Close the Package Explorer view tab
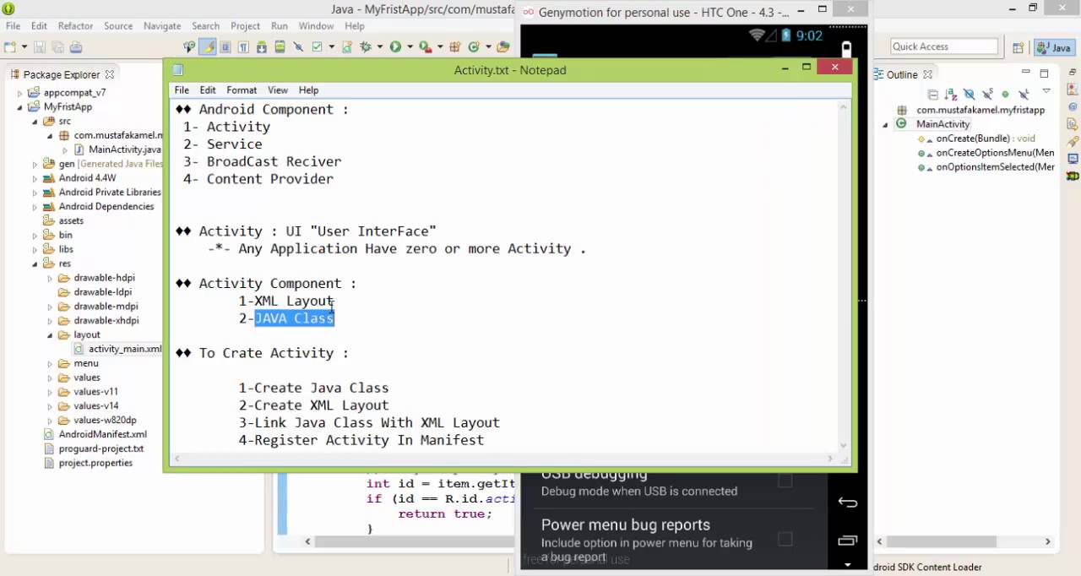Screen dimensions: 1081x576 coord(110,74)
